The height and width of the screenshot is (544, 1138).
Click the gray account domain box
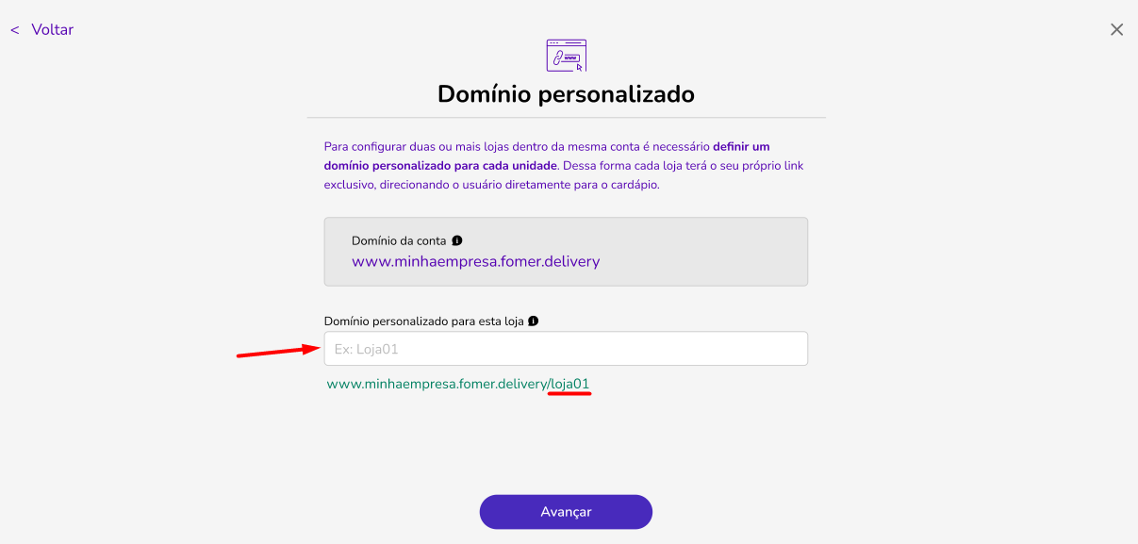pyautogui.click(x=566, y=252)
